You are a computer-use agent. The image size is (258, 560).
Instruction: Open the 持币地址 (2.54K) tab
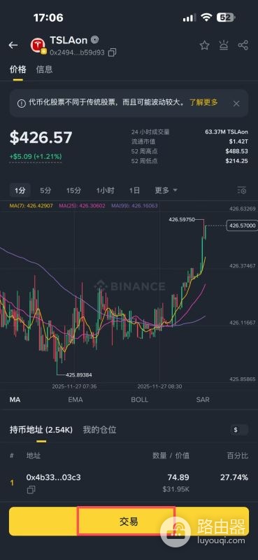(x=41, y=430)
